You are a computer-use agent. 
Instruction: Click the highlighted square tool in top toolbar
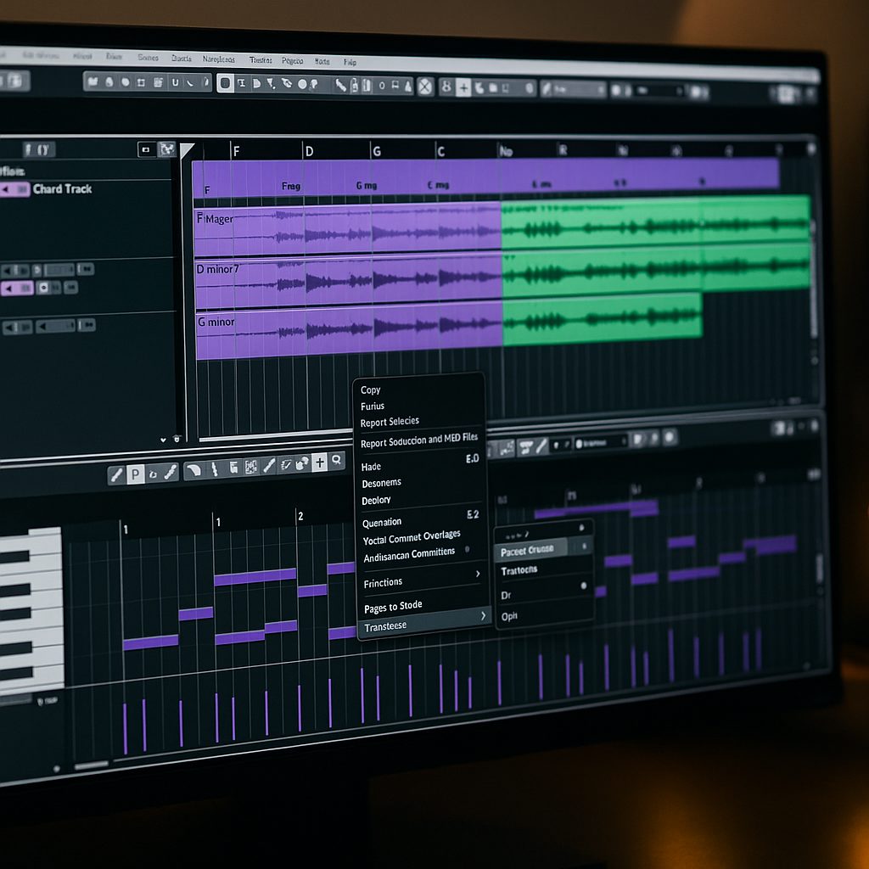click(x=225, y=83)
